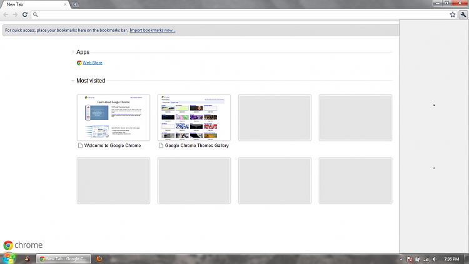The width and height of the screenshot is (469, 264).
Task: Reload the current page
Action: point(25,14)
